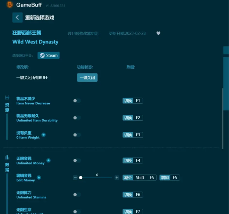
Task: Click Shift F5 decrease hotkey box
Action: (x=145, y=178)
